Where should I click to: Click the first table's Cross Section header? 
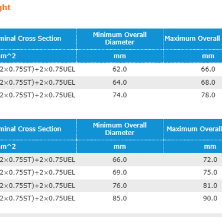(31, 39)
